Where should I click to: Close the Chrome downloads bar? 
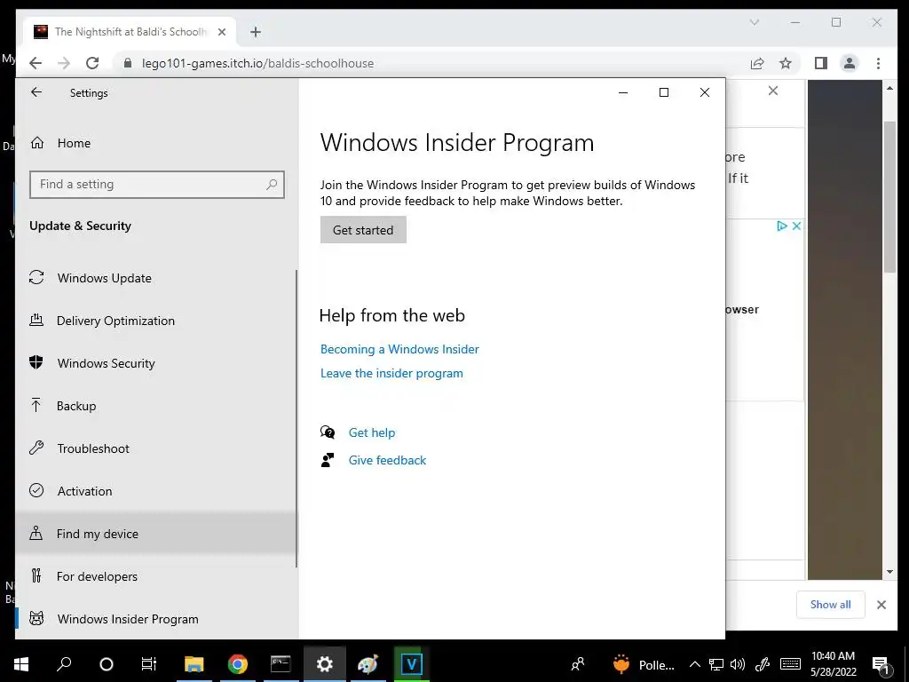pyautogui.click(x=881, y=605)
